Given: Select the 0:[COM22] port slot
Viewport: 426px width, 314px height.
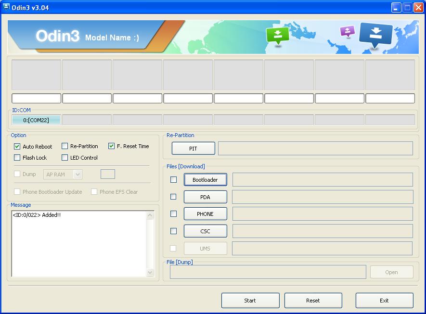Looking at the screenshot, I should click(36, 120).
